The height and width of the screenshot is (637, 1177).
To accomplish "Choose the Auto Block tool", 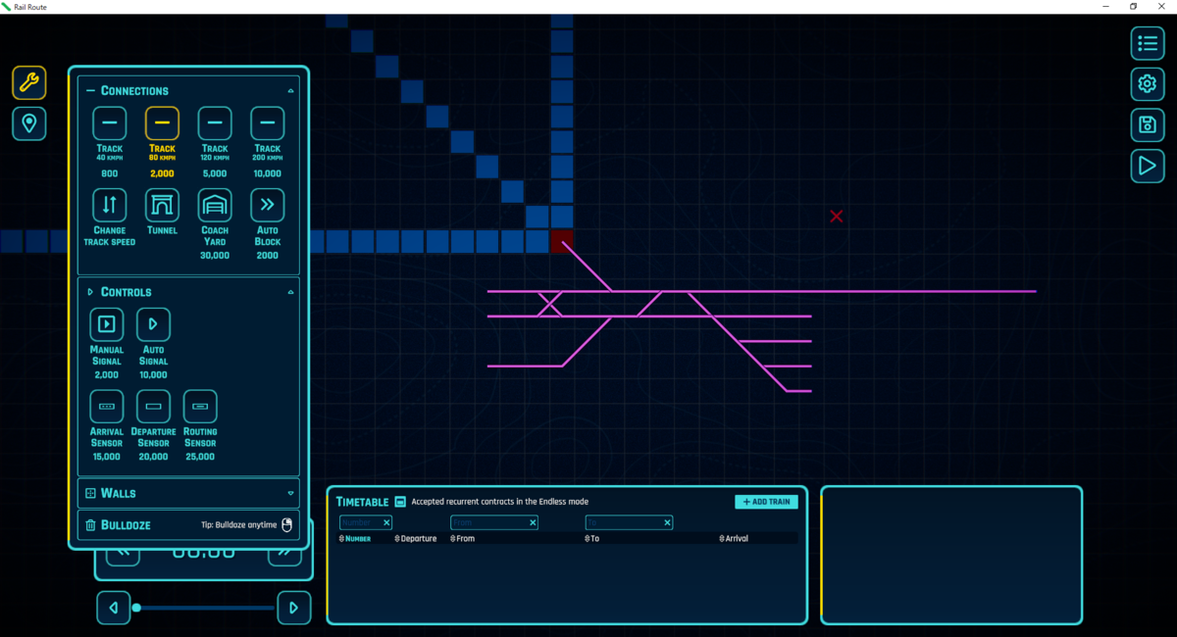I will [x=268, y=206].
